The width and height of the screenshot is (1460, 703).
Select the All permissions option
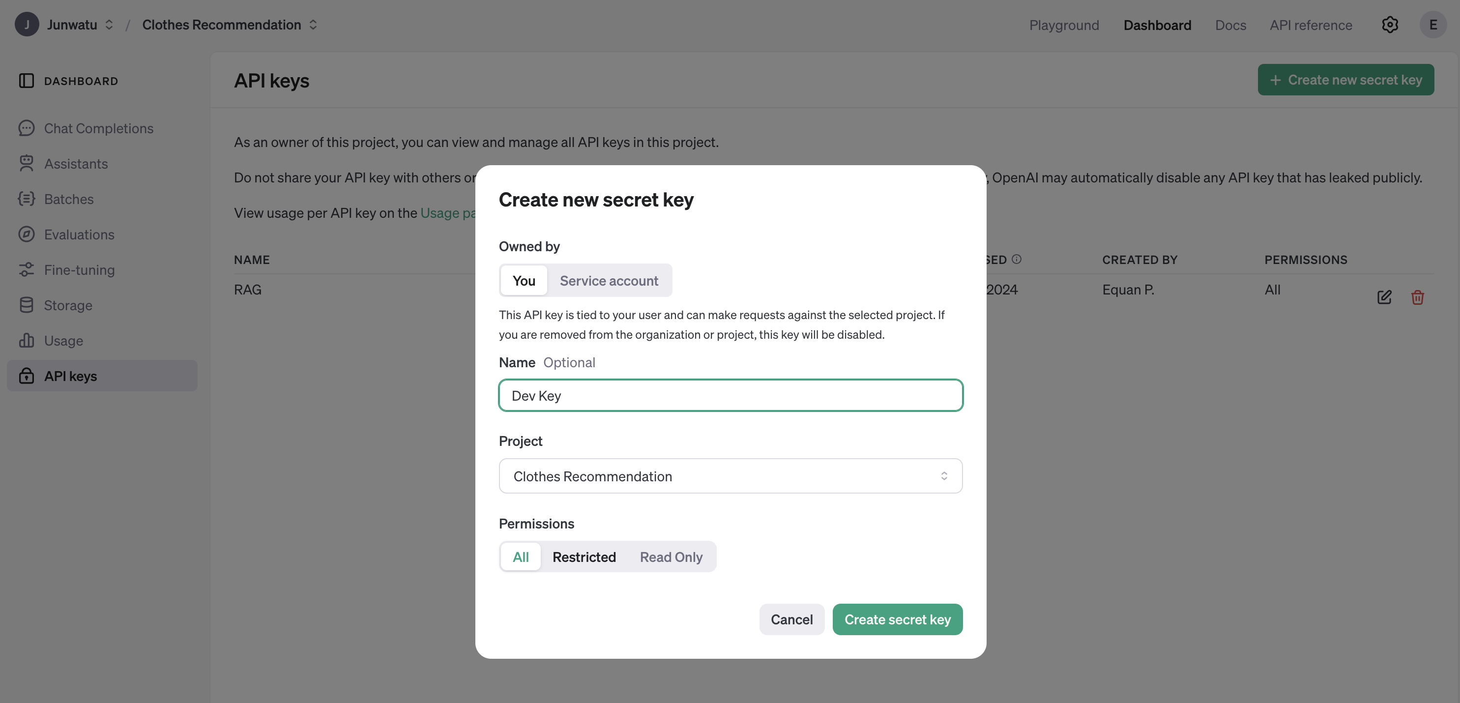tap(520, 557)
